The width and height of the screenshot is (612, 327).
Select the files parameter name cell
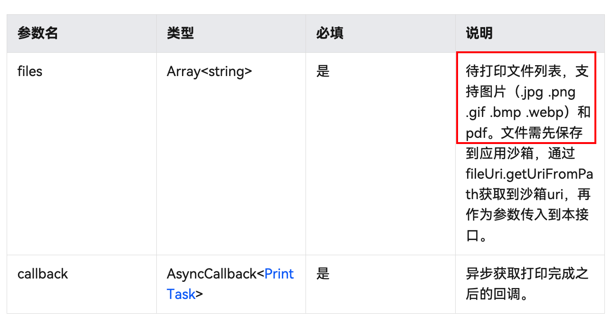click(30, 72)
